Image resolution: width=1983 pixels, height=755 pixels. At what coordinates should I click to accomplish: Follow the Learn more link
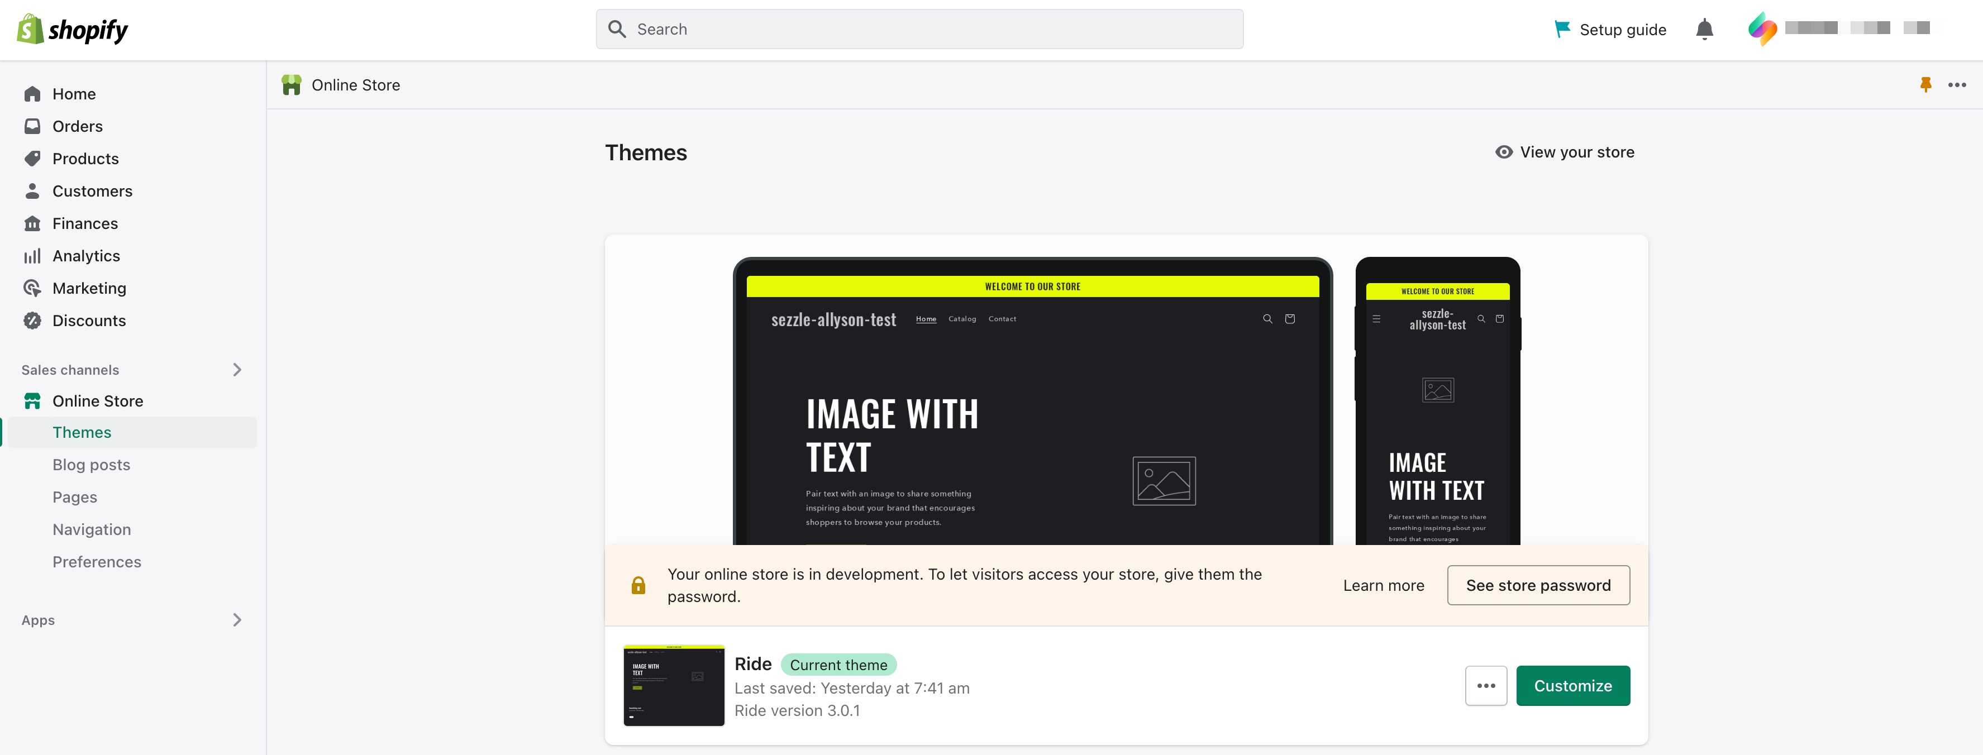click(1383, 586)
